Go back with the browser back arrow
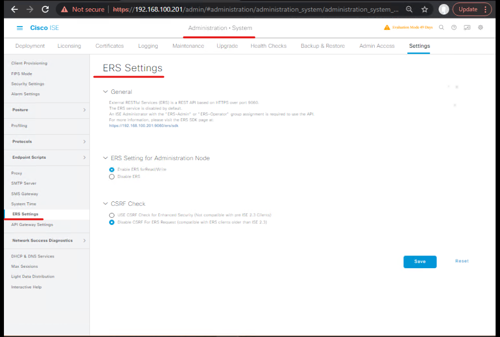 tap(14, 9)
